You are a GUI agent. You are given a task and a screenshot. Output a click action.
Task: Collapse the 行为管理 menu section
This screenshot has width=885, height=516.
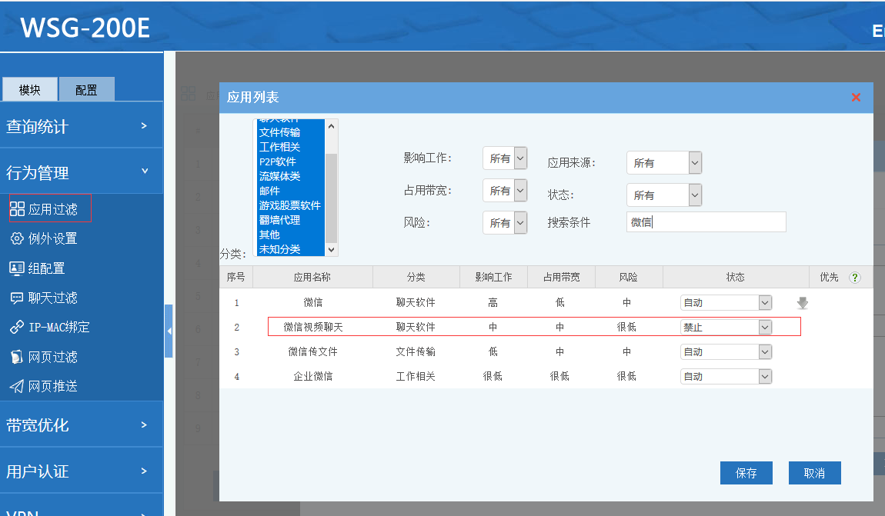point(81,172)
